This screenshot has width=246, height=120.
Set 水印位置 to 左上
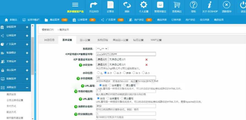coord(106,73)
